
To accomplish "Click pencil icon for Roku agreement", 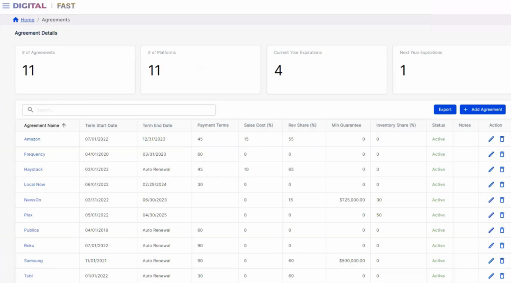I will coord(491,246).
